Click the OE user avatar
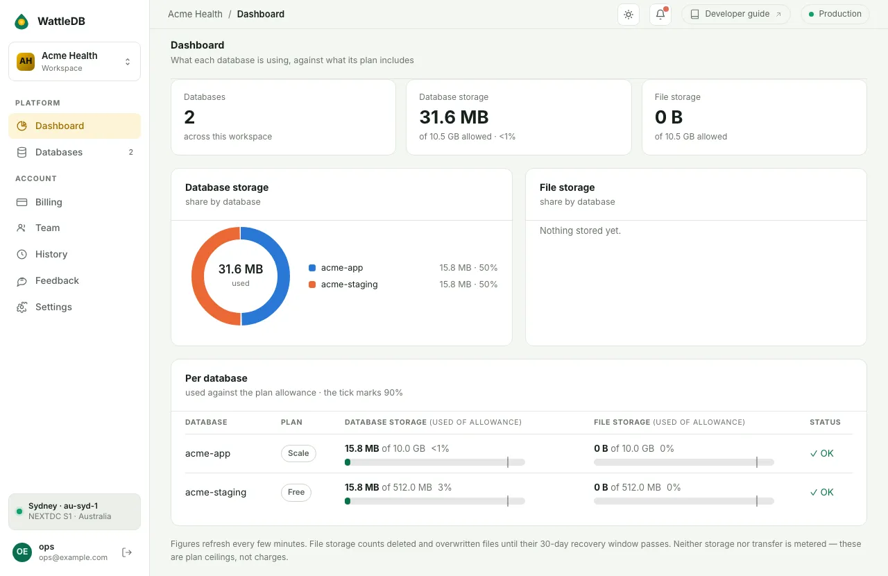888x576 pixels. point(22,552)
